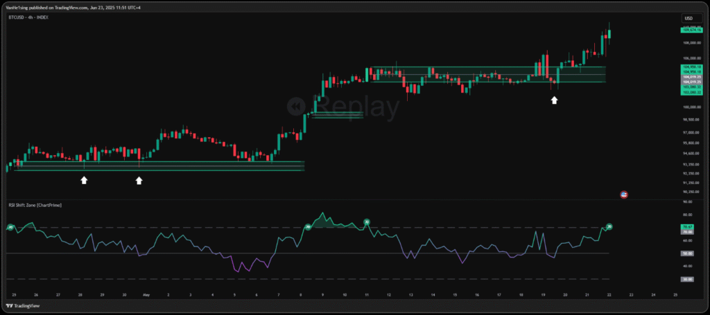The width and height of the screenshot is (710, 315).
Task: Select the white arrow below April 28 candles
Action: [x=84, y=180]
